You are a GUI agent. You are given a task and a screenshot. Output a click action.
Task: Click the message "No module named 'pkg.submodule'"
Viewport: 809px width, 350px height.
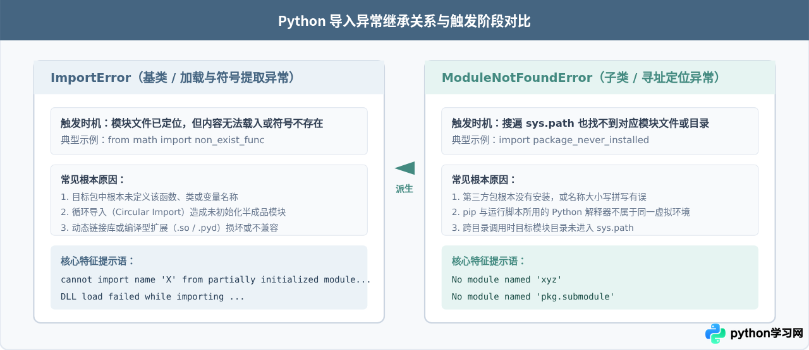coord(533,296)
